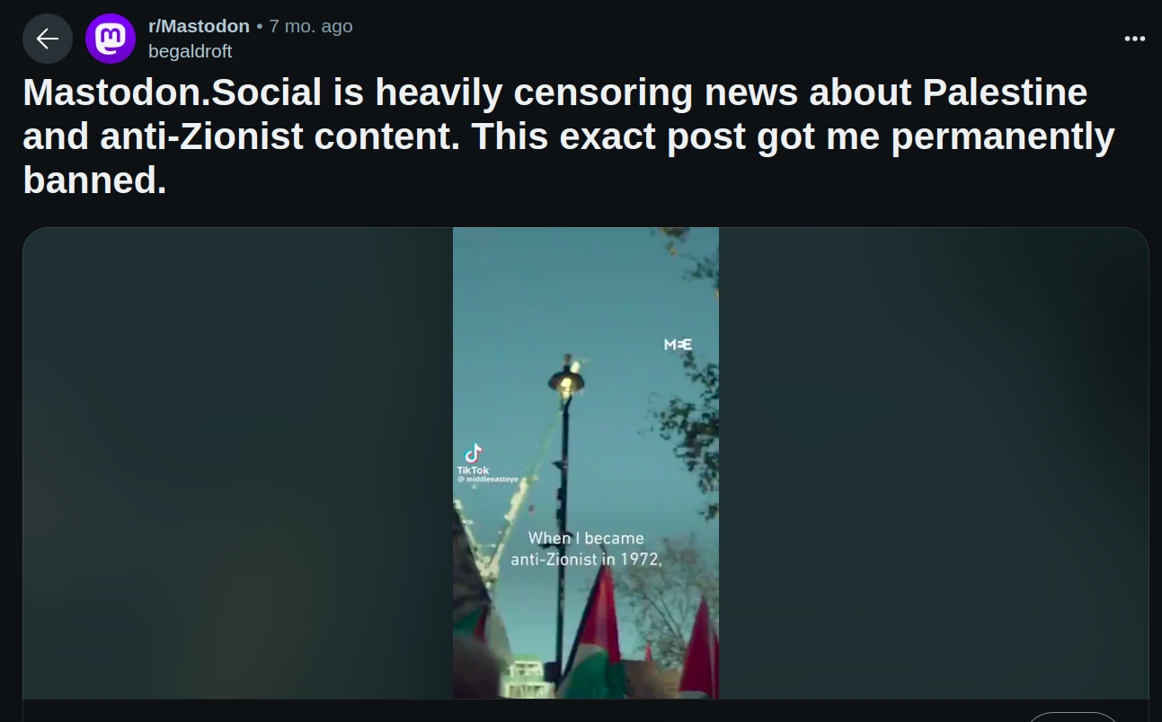Image resolution: width=1162 pixels, height=722 pixels.
Task: Click the rounded button below the media panel
Action: pyautogui.click(x=1074, y=717)
